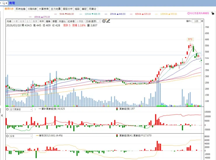Toggle the 主力 overlay button
The image size is (216, 160).
coord(29,21)
